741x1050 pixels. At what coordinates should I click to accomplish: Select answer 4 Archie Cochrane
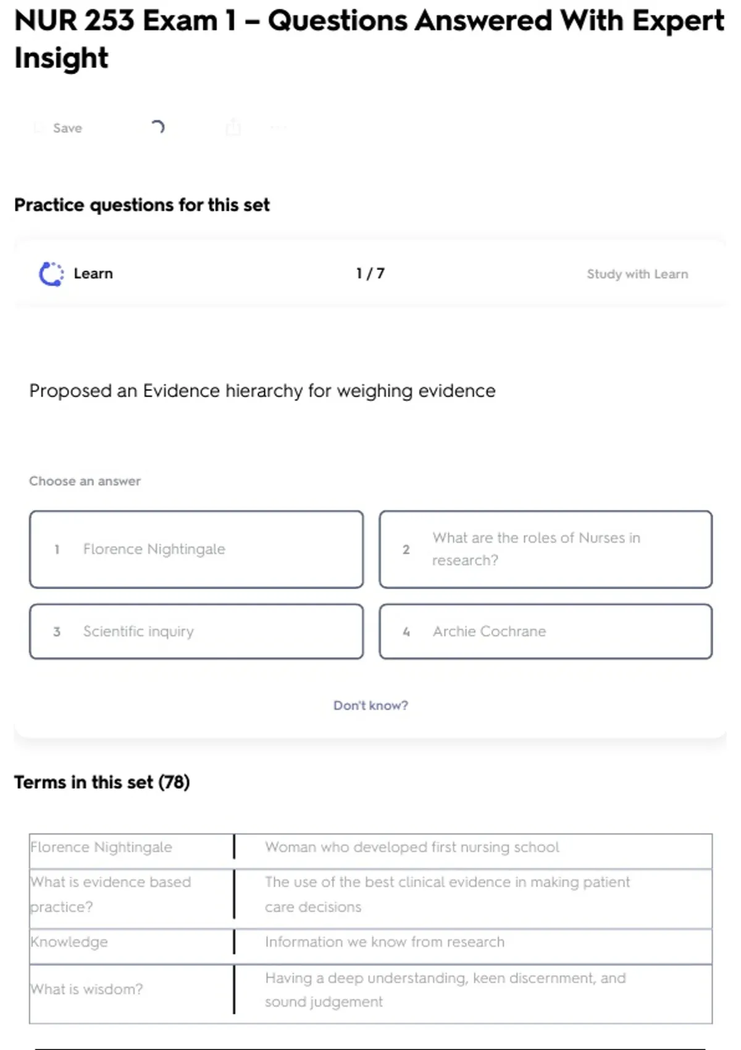(545, 631)
